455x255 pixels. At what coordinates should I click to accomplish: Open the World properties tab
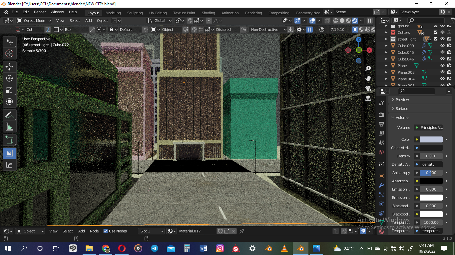381,152
